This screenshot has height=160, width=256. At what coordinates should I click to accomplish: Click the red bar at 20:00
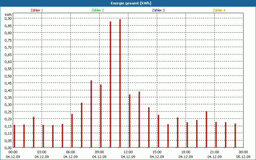tap(206, 129)
